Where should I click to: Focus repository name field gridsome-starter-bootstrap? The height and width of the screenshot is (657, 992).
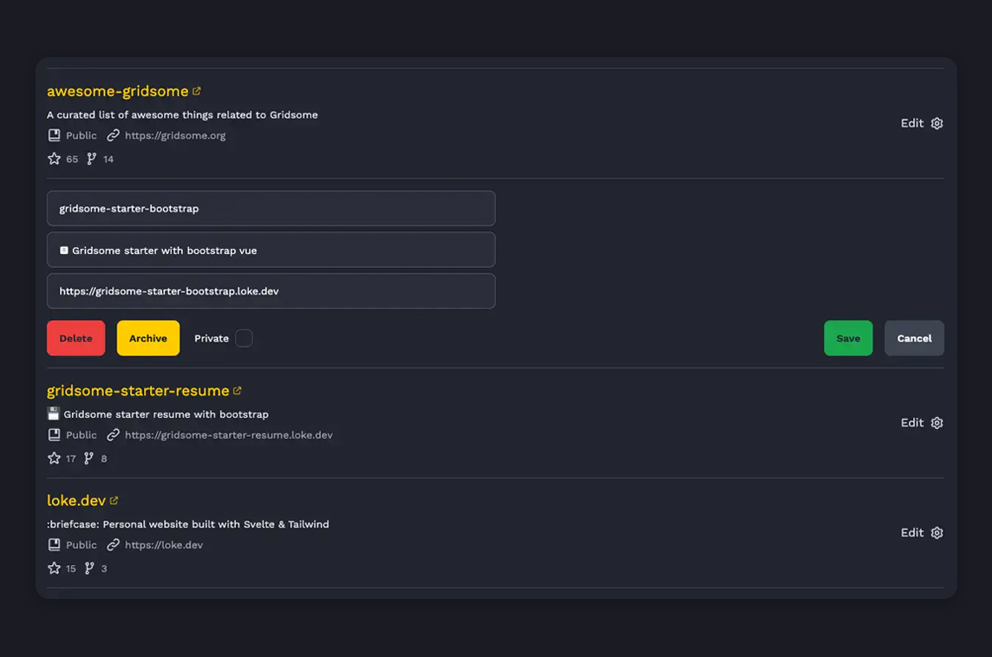[271, 209]
